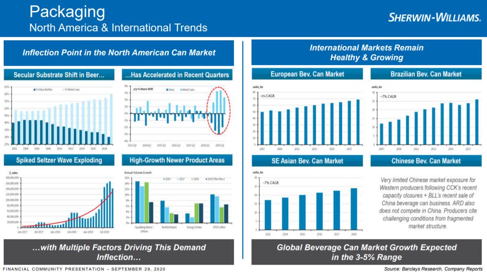Select the Chinese Bev. Can Market header

[x=426, y=161]
